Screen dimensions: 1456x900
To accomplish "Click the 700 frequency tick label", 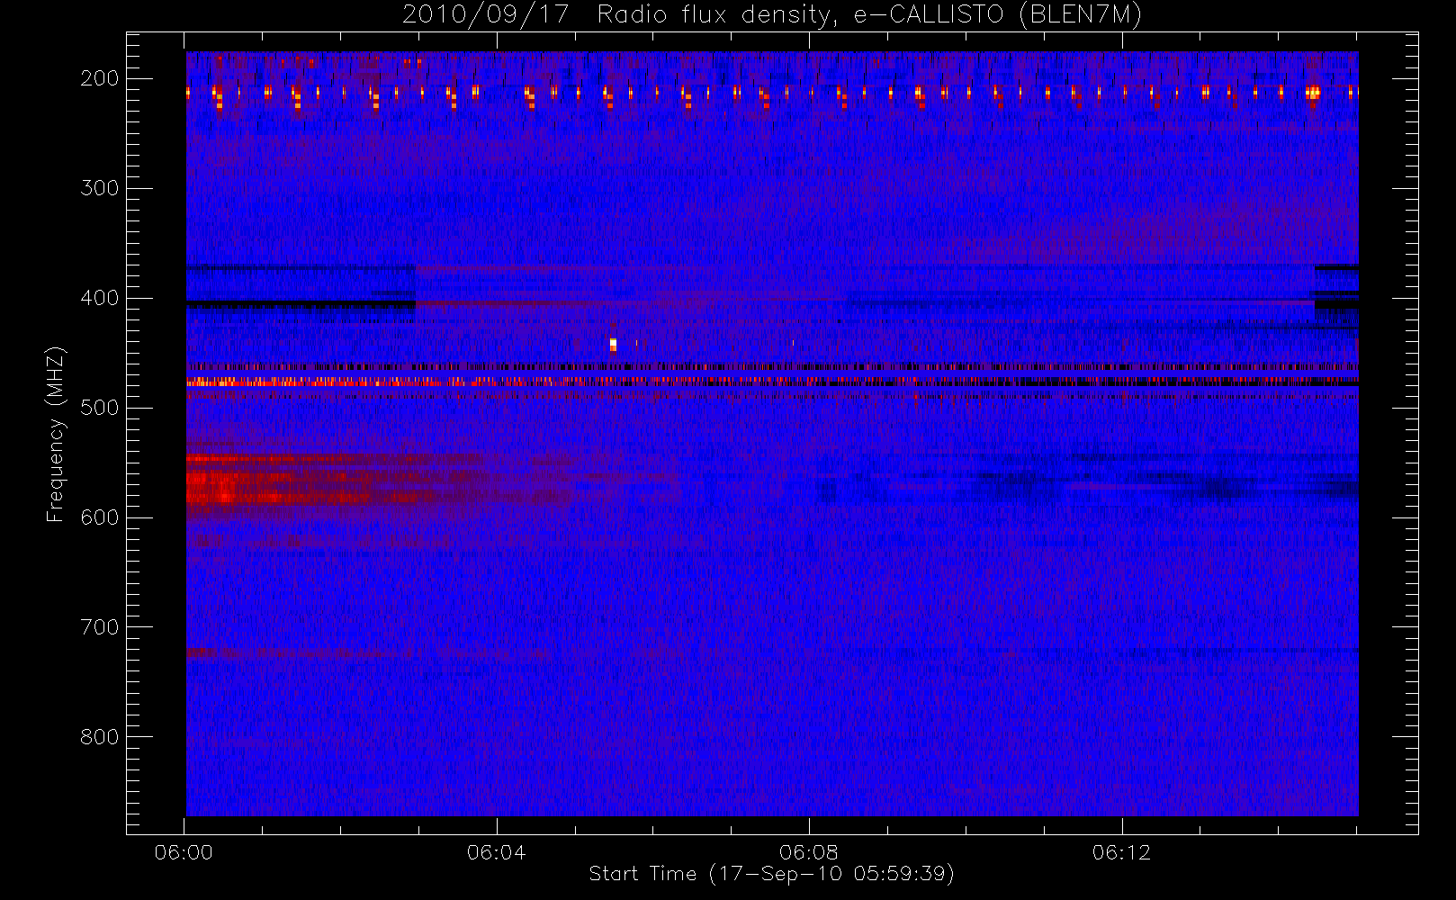I will 100,627.
